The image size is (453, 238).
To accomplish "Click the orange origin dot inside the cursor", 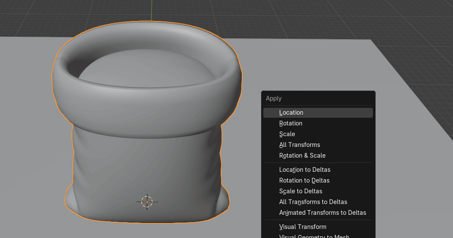I will click(147, 201).
